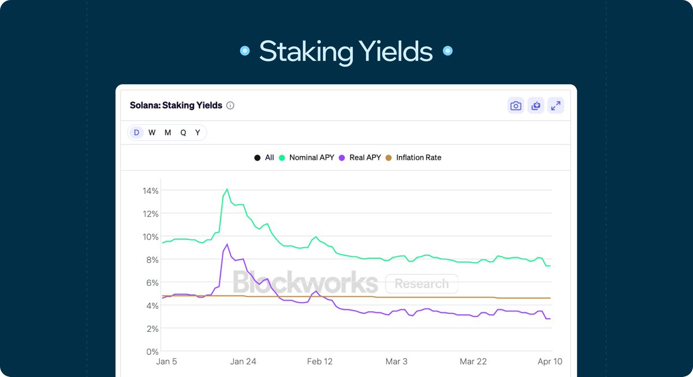693x377 pixels.
Task: Click the Research badge on the chart
Action: 422,283
